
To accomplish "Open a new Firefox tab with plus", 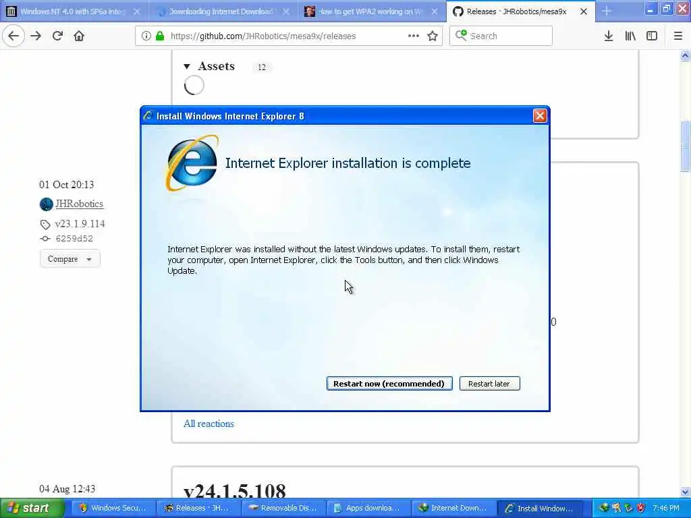I will (x=607, y=11).
